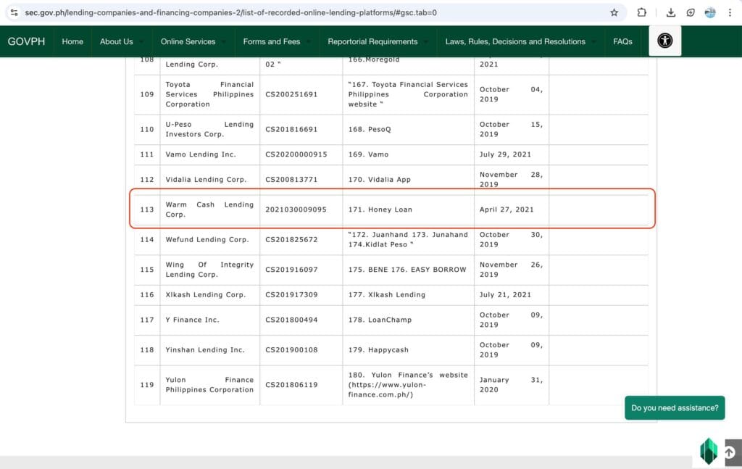The height and width of the screenshot is (469, 742).
Task: Open the browser Extensions puzzle icon
Action: [x=640, y=12]
